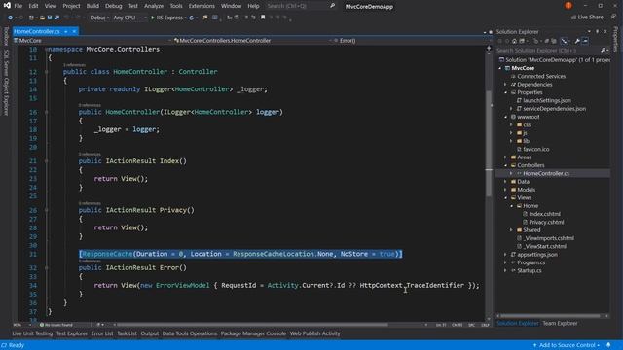Open the Extensions menu
Image resolution: width=623 pixels, height=350 pixels.
202,6
